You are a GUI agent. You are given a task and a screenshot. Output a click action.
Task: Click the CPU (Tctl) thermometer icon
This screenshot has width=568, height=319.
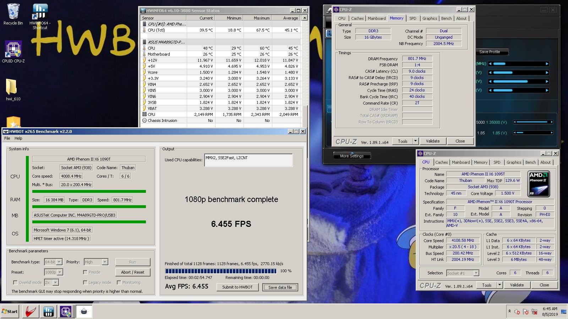click(144, 30)
